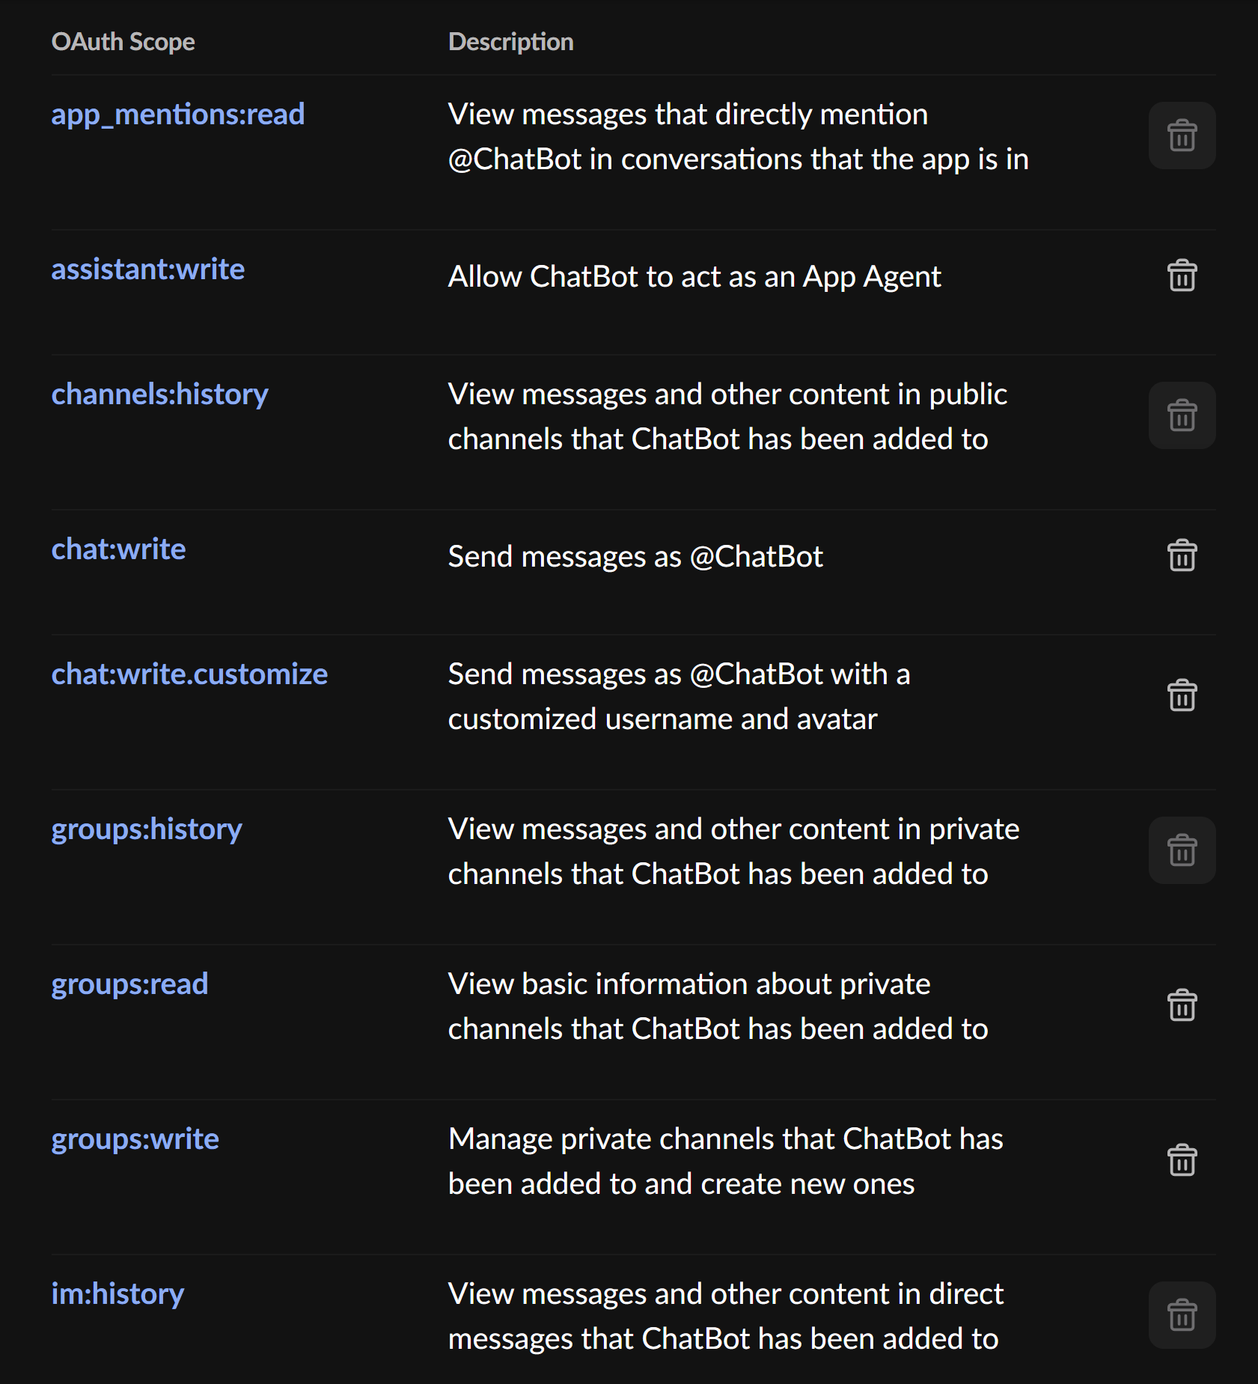This screenshot has height=1384, width=1258.
Task: Click trash icon for im:history
Action: point(1182,1315)
